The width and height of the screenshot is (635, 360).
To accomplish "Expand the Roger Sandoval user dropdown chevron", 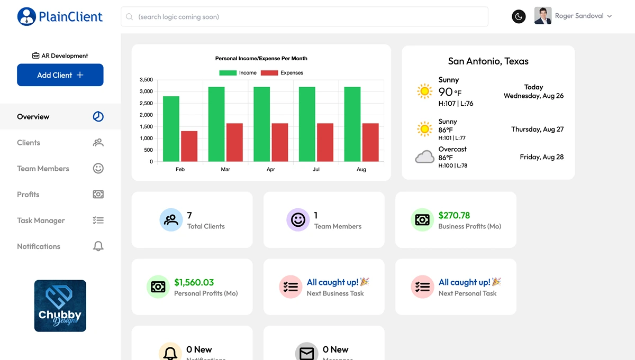I will click(x=609, y=16).
